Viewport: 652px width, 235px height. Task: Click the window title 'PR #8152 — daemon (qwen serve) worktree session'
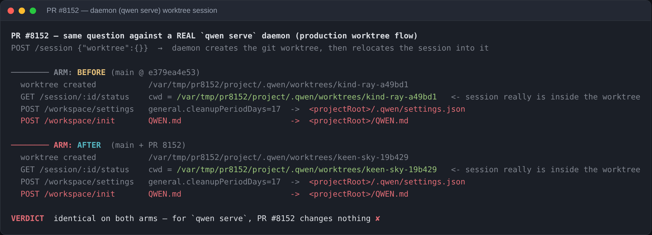[x=132, y=10]
